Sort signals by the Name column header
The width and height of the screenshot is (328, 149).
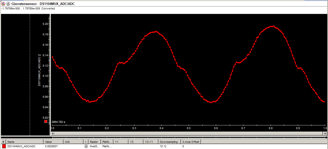click(x=24, y=142)
